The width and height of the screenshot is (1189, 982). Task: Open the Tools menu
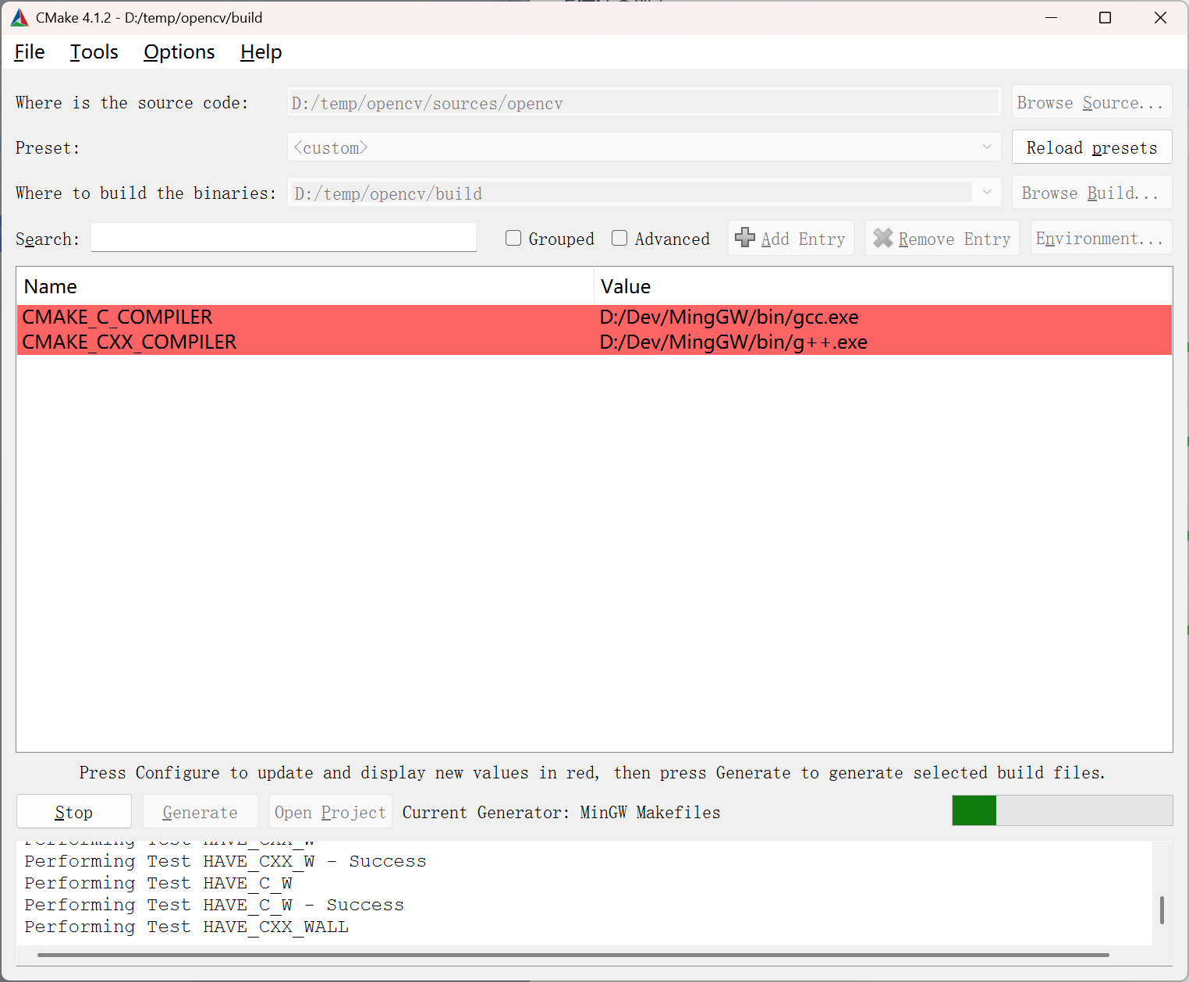click(x=94, y=52)
